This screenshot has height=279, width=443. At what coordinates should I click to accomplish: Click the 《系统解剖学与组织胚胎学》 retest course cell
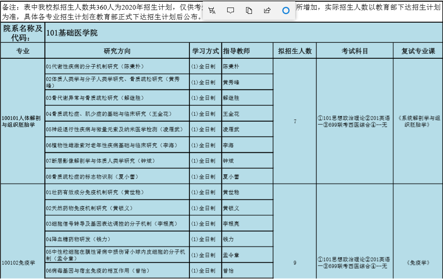click(418, 121)
